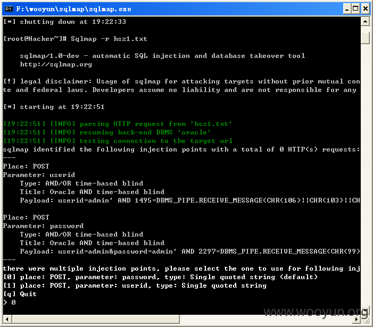Open the console system menu icon
This screenshot has height=327, width=373.
(9, 9)
